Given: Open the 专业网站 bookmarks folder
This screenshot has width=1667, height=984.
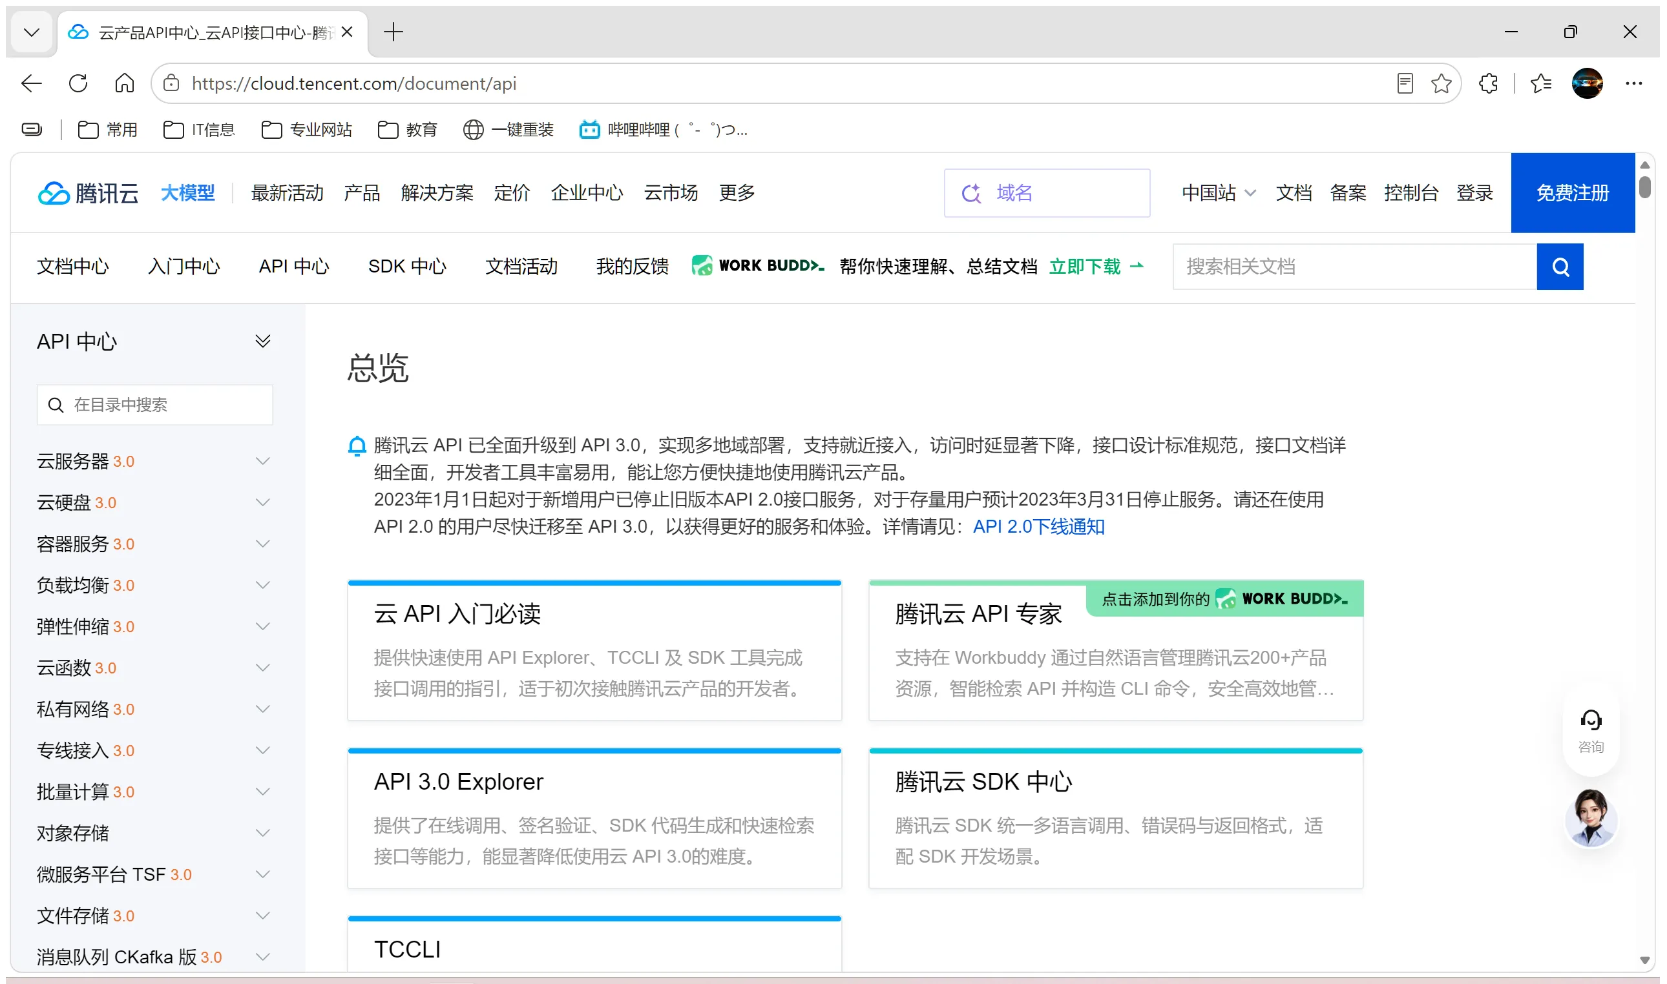Looking at the screenshot, I should [306, 130].
